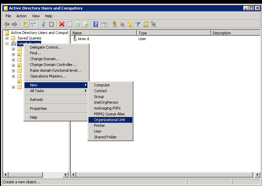Click the tree pane scrollbar left arrow
This screenshot has width=262, height=186.
pyautogui.click(x=5, y=175)
